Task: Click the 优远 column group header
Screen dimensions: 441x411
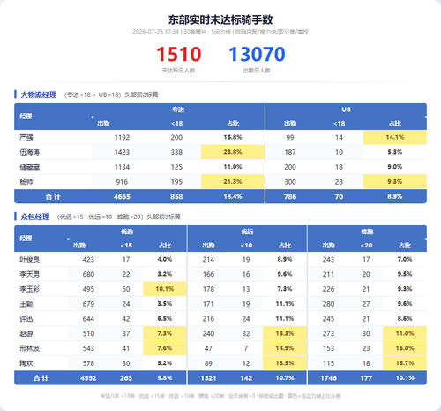Action: click(247, 232)
